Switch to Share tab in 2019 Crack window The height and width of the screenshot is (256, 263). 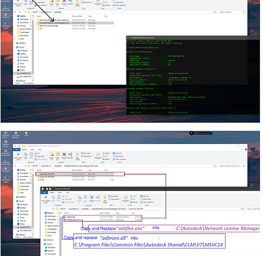32,150
